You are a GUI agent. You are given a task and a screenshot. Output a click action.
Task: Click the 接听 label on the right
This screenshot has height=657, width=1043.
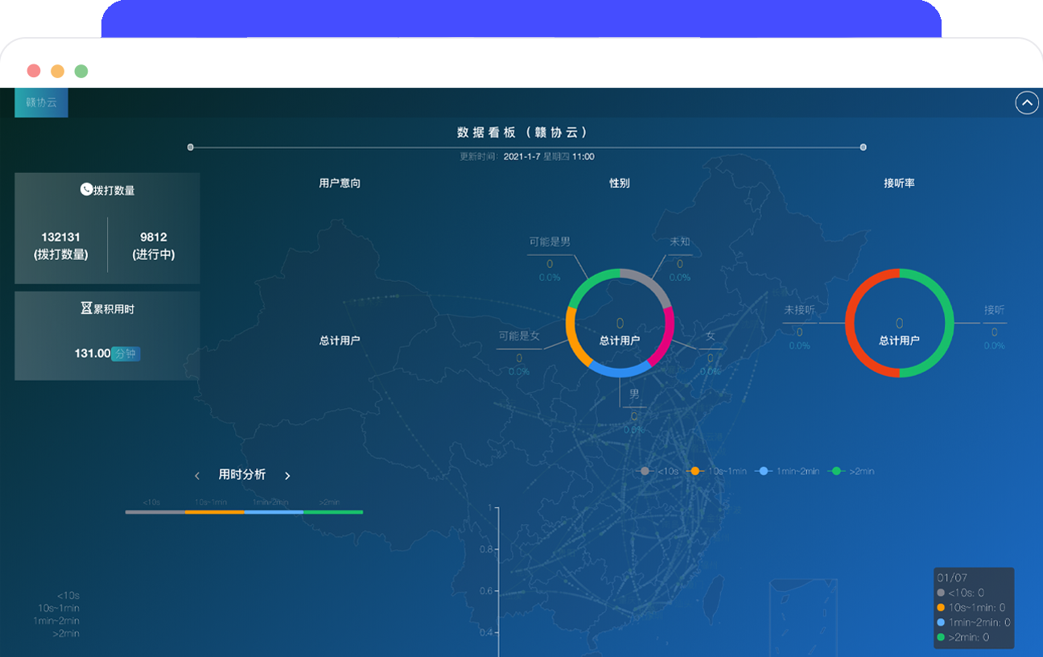pos(994,310)
